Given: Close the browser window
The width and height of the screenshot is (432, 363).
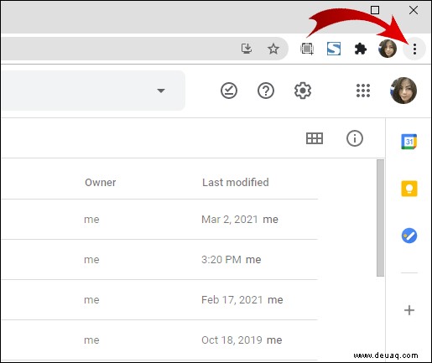Looking at the screenshot, I should pyautogui.click(x=414, y=10).
